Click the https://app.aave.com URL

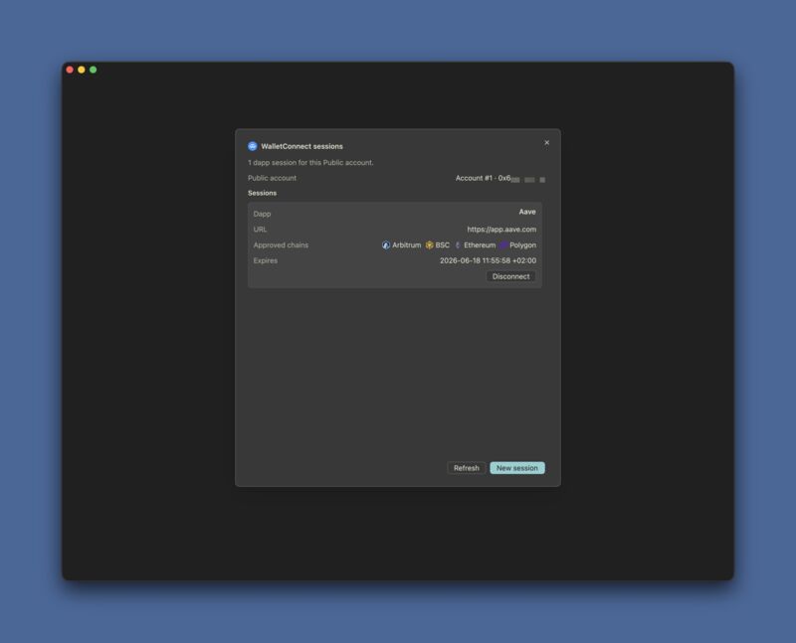tap(501, 230)
